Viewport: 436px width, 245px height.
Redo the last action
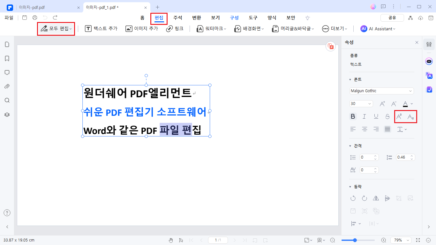point(55,18)
